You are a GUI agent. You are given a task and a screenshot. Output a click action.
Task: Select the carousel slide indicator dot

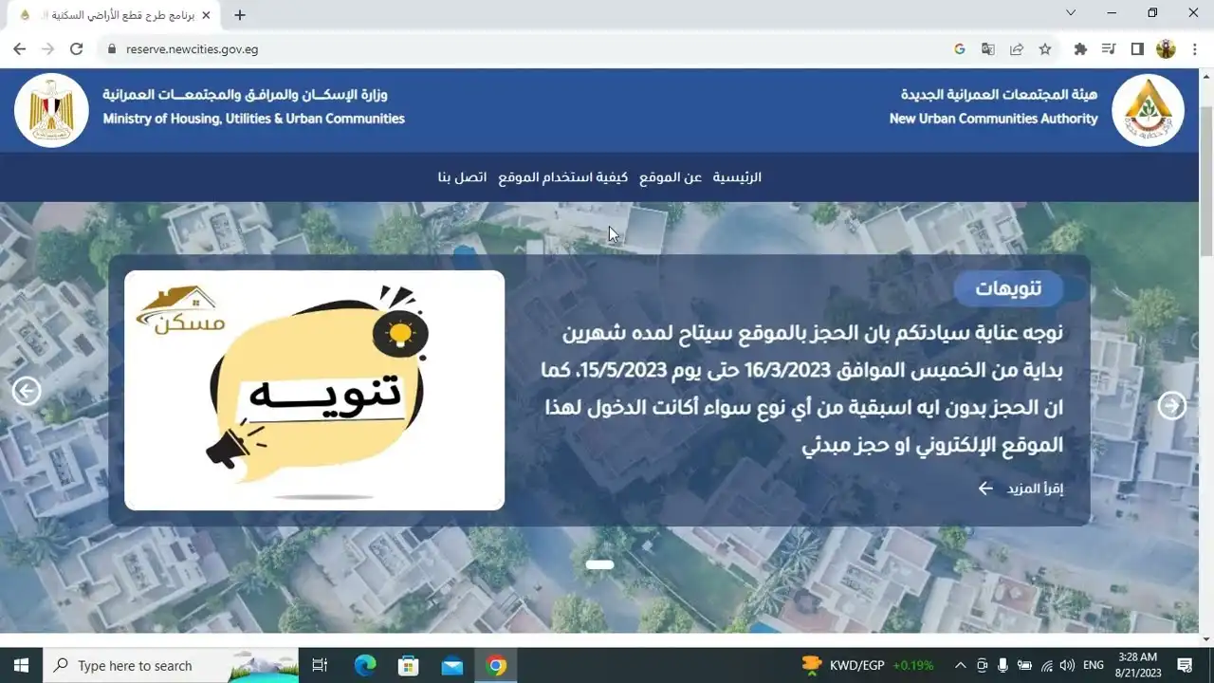click(599, 564)
